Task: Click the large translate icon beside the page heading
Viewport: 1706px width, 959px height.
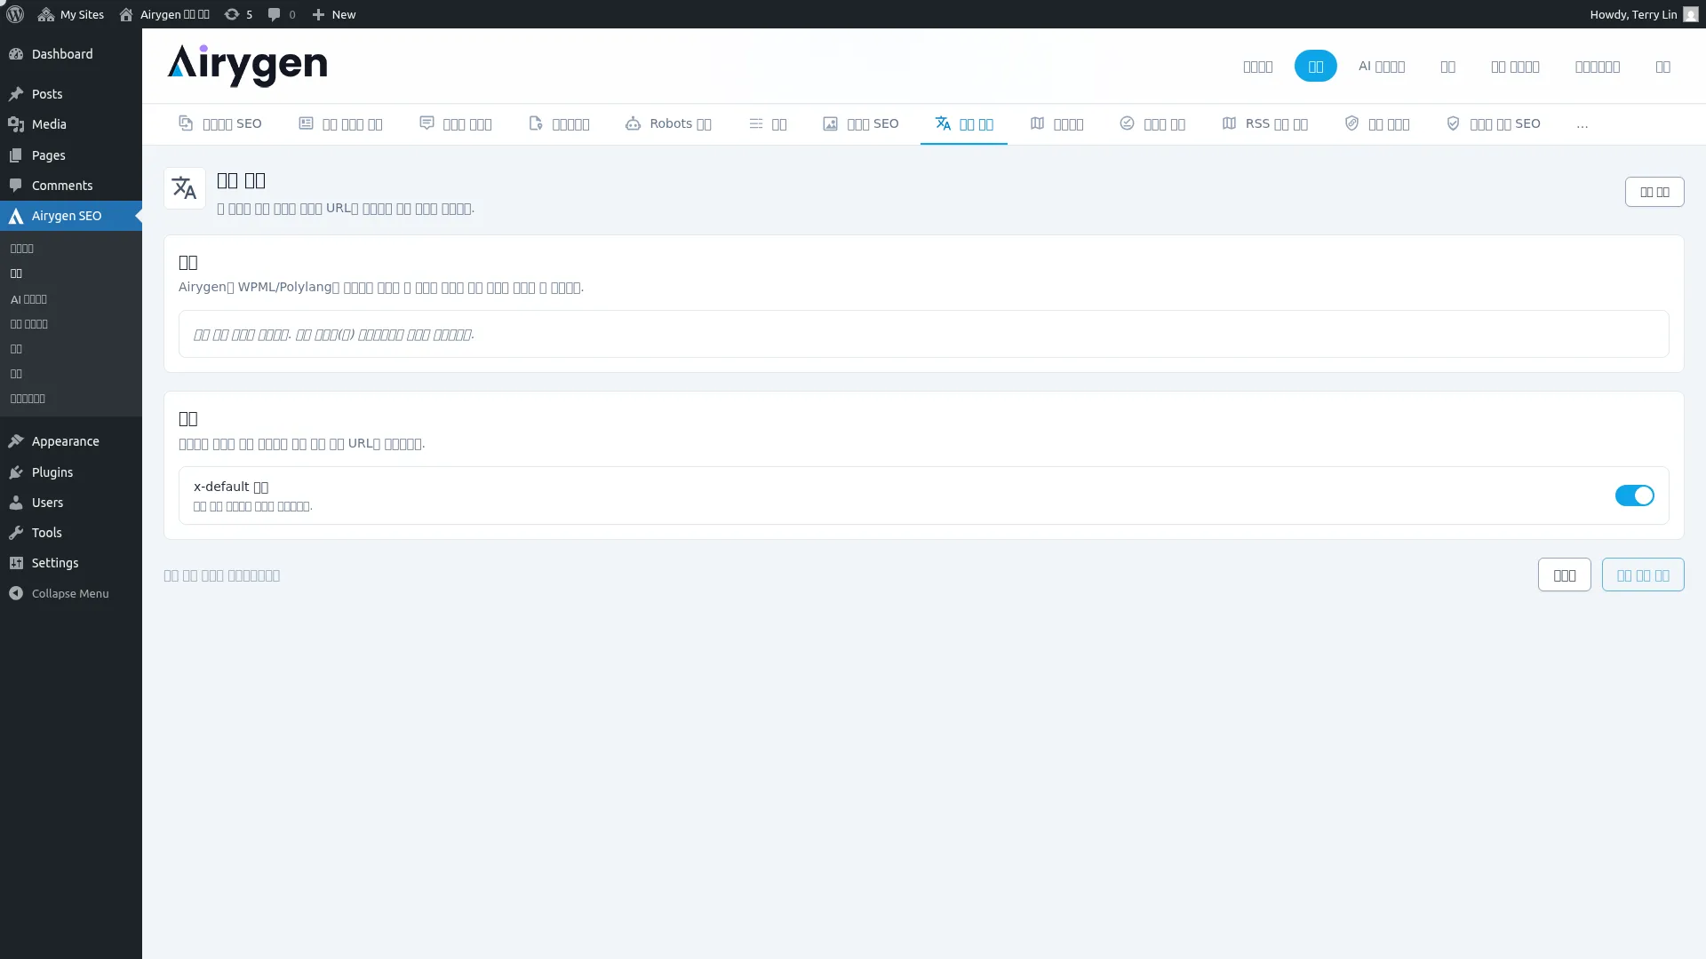Action: [x=185, y=188]
